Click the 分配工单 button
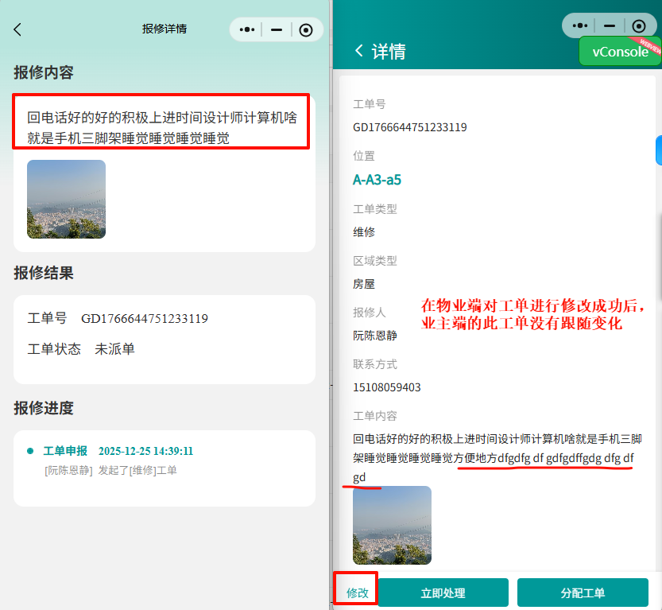Image resolution: width=662 pixels, height=610 pixels. click(582, 593)
